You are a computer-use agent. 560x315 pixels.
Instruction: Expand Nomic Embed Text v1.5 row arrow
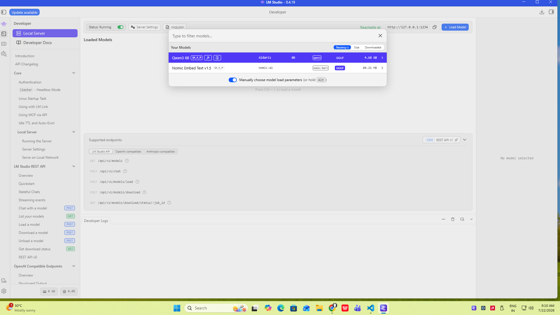coord(382,68)
